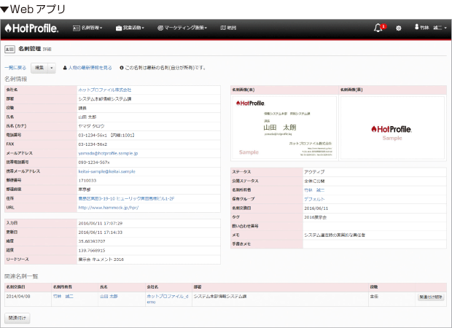The width and height of the screenshot is (452, 328).
Task: Select the mobile number 090-1234-567x
Action: [x=94, y=163]
